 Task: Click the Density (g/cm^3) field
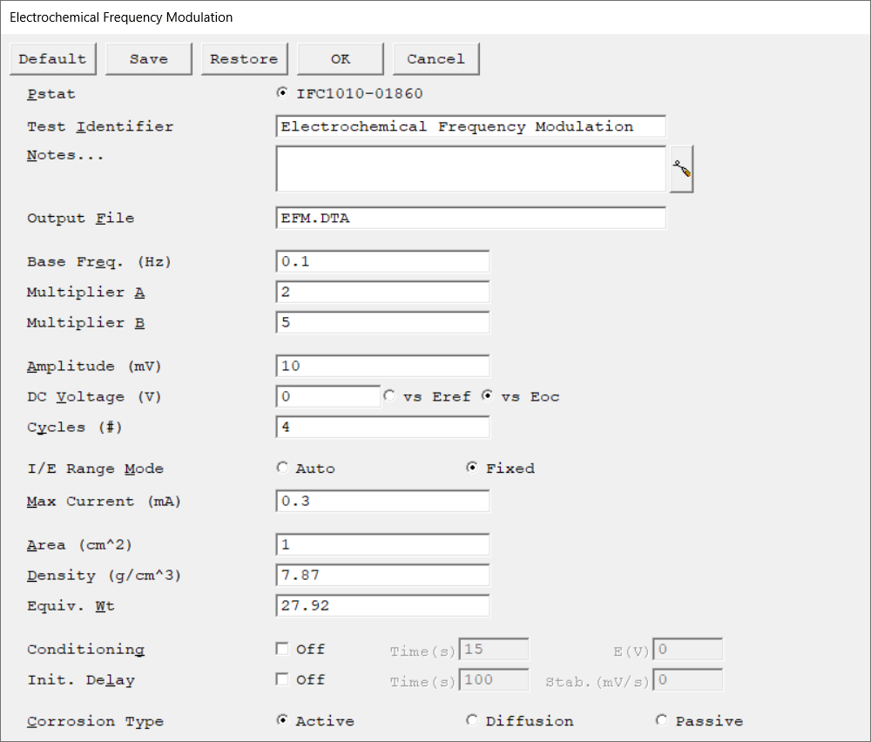click(382, 576)
